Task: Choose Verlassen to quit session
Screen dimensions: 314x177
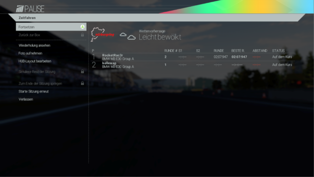Action: click(x=26, y=99)
